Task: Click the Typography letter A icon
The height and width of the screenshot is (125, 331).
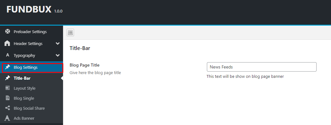Action: (x=8, y=55)
